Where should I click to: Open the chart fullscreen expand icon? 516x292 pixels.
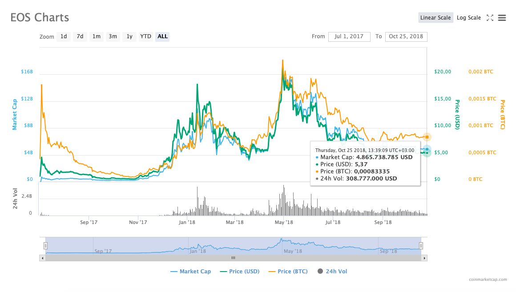[491, 18]
